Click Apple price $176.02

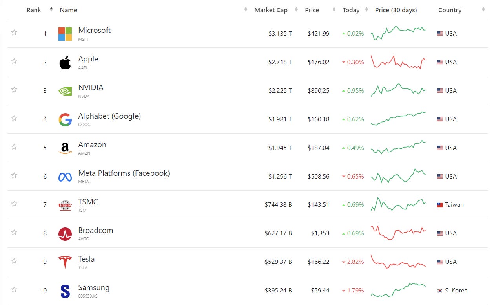tap(319, 62)
